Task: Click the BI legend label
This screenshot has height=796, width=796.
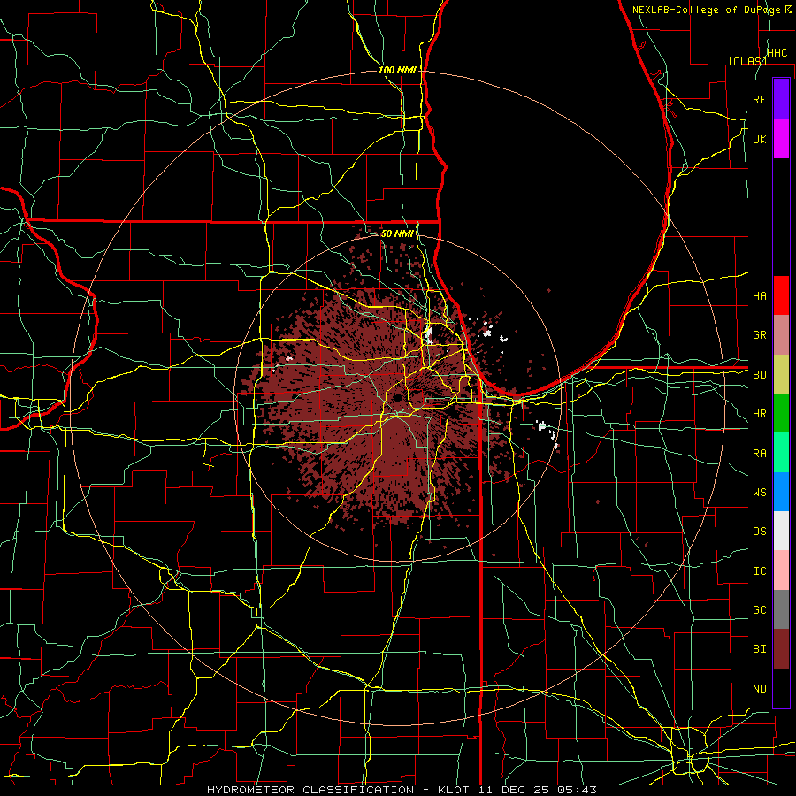Action: (x=760, y=649)
